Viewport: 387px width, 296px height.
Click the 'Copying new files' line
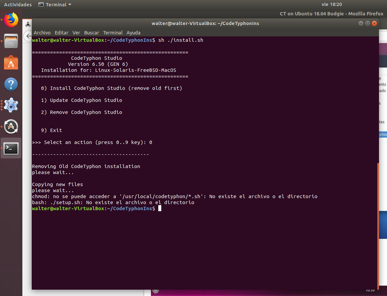57,184
